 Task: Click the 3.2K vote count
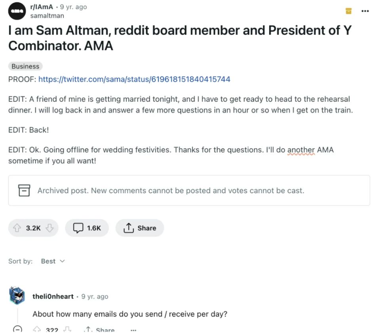tap(33, 228)
